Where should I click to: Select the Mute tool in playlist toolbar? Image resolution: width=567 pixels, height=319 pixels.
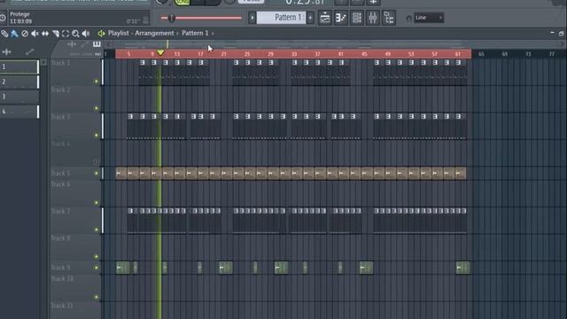[35, 34]
